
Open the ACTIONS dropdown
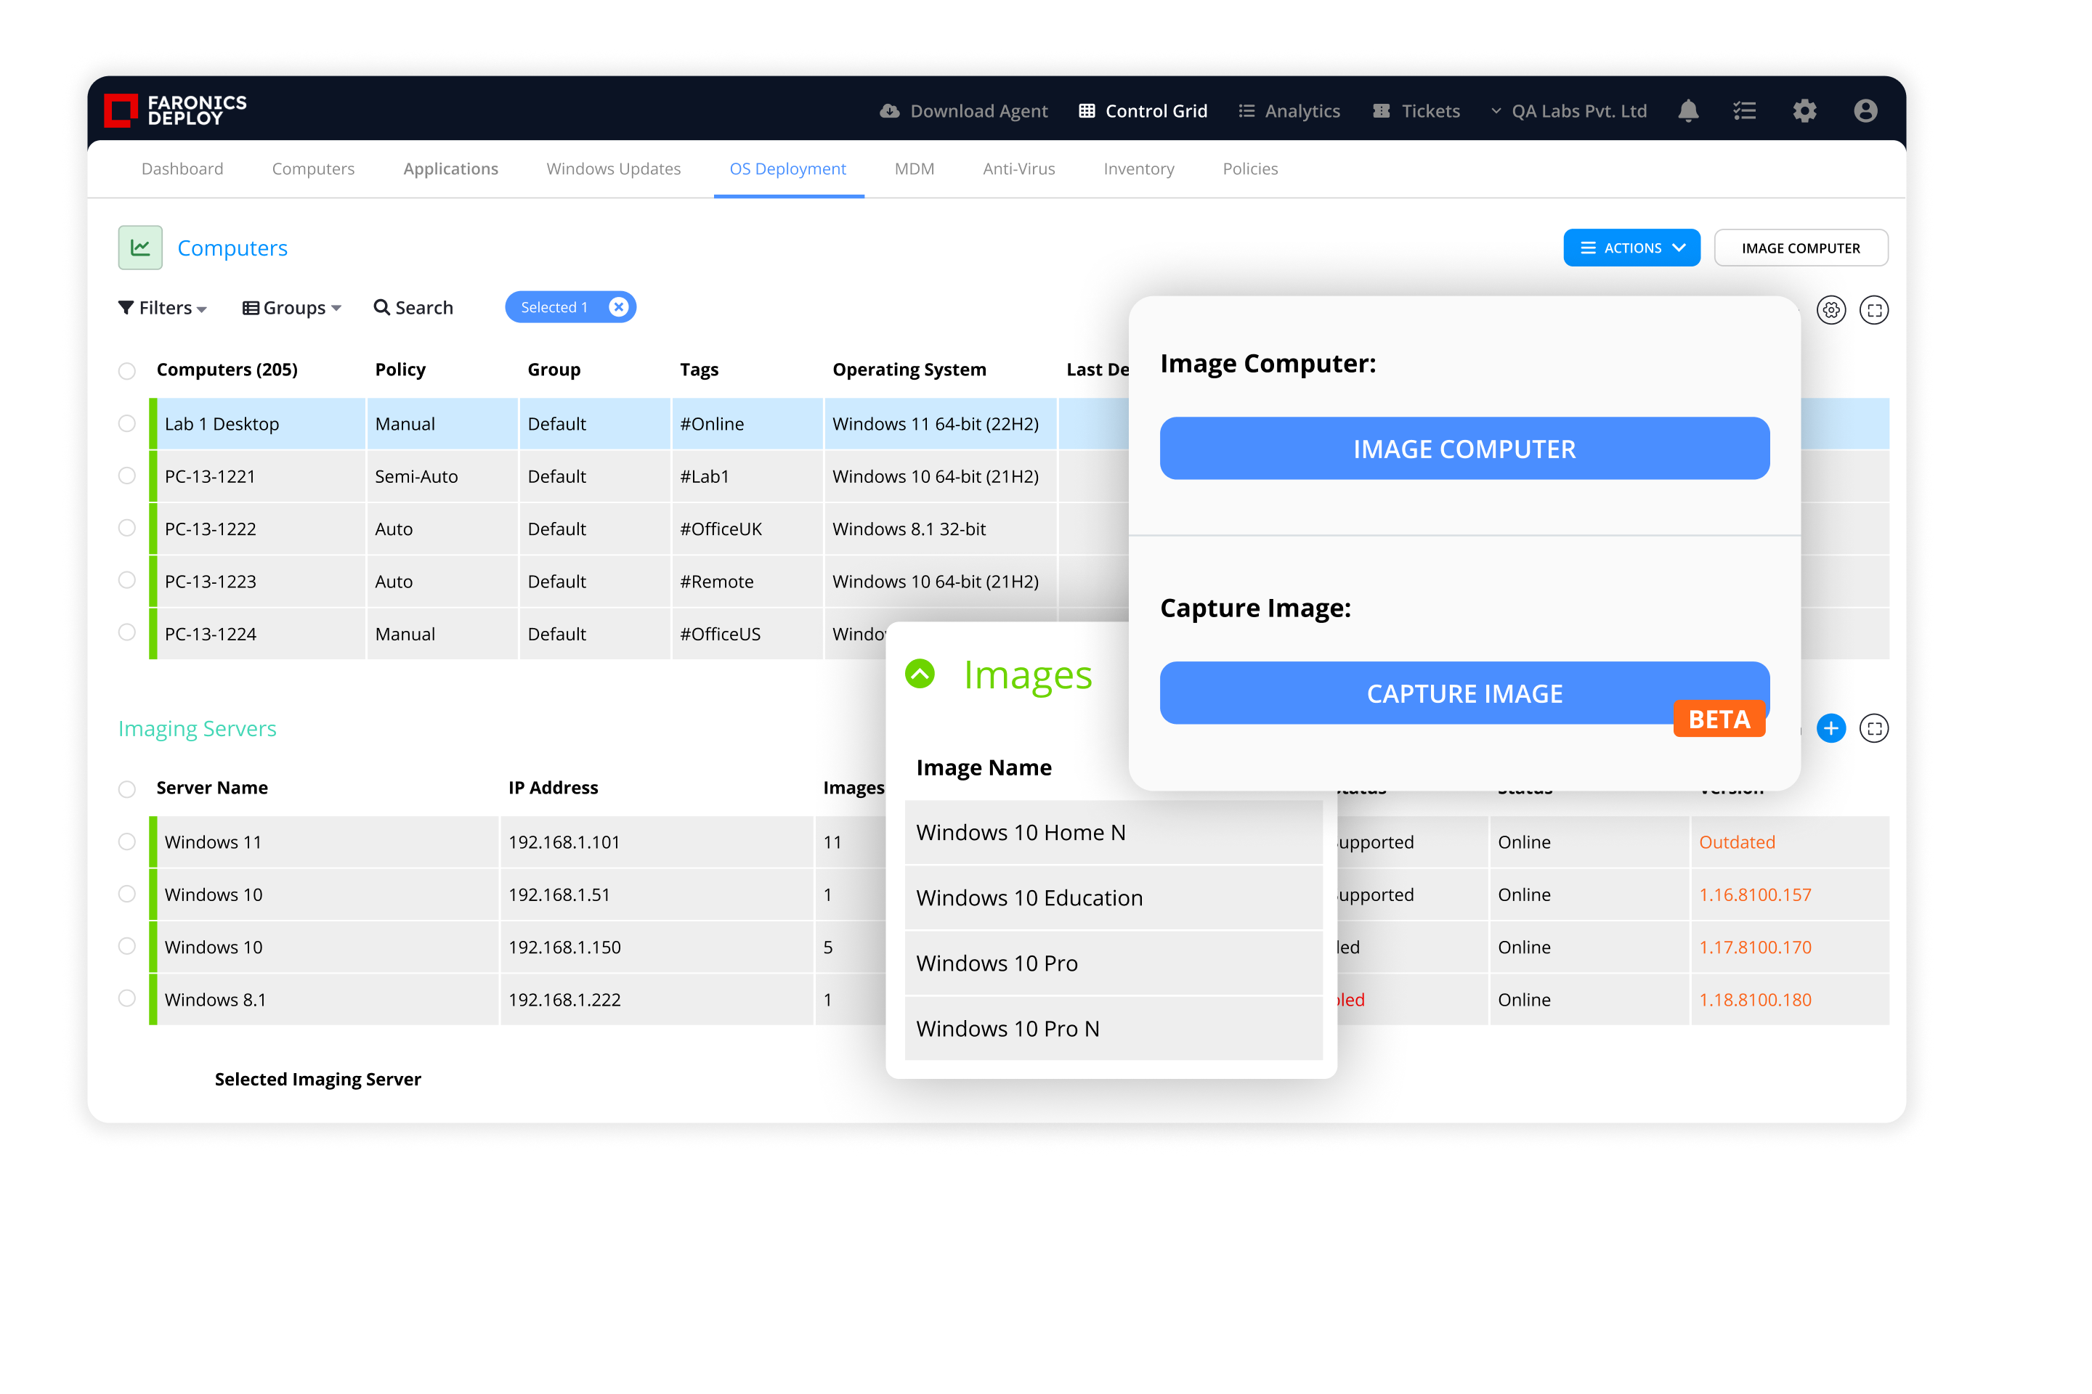point(1631,248)
